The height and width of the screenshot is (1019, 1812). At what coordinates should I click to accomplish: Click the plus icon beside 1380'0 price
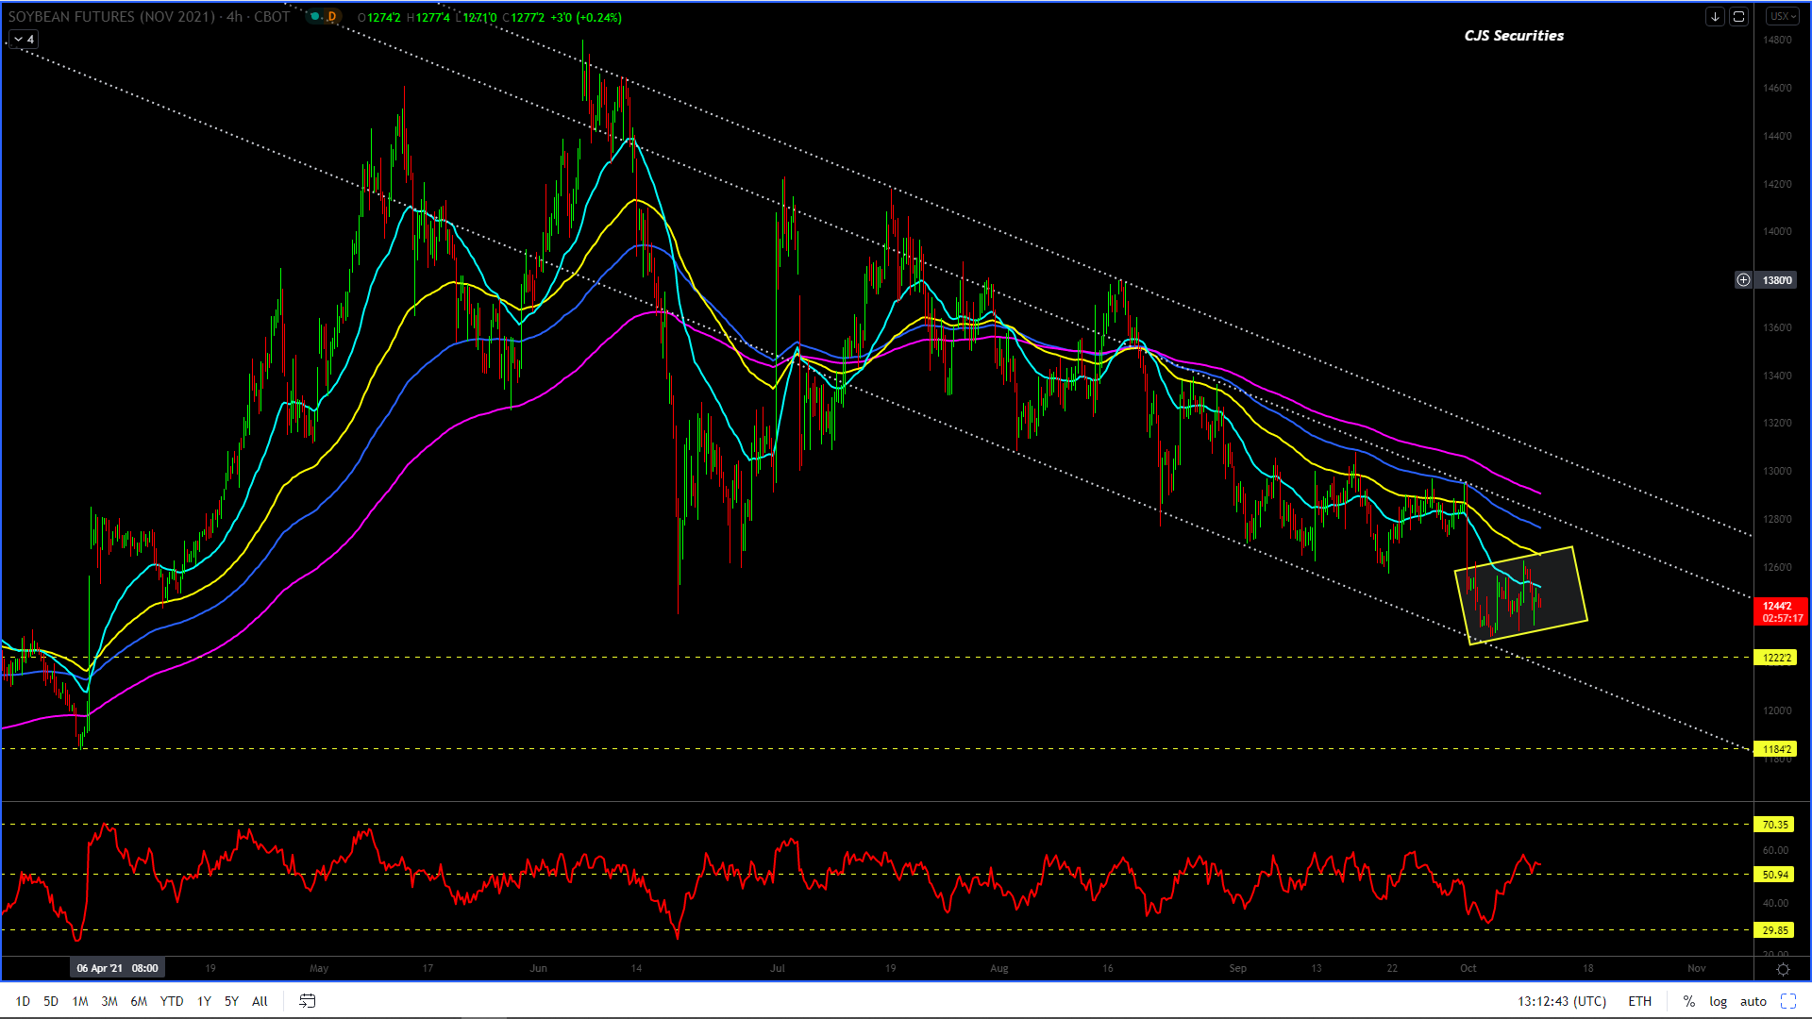[1743, 280]
